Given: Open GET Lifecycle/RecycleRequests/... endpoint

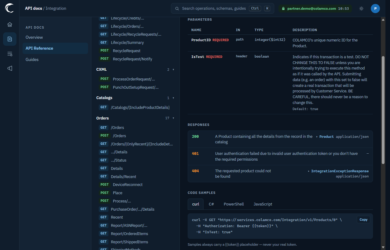Looking at the screenshot, I should click(x=136, y=34).
